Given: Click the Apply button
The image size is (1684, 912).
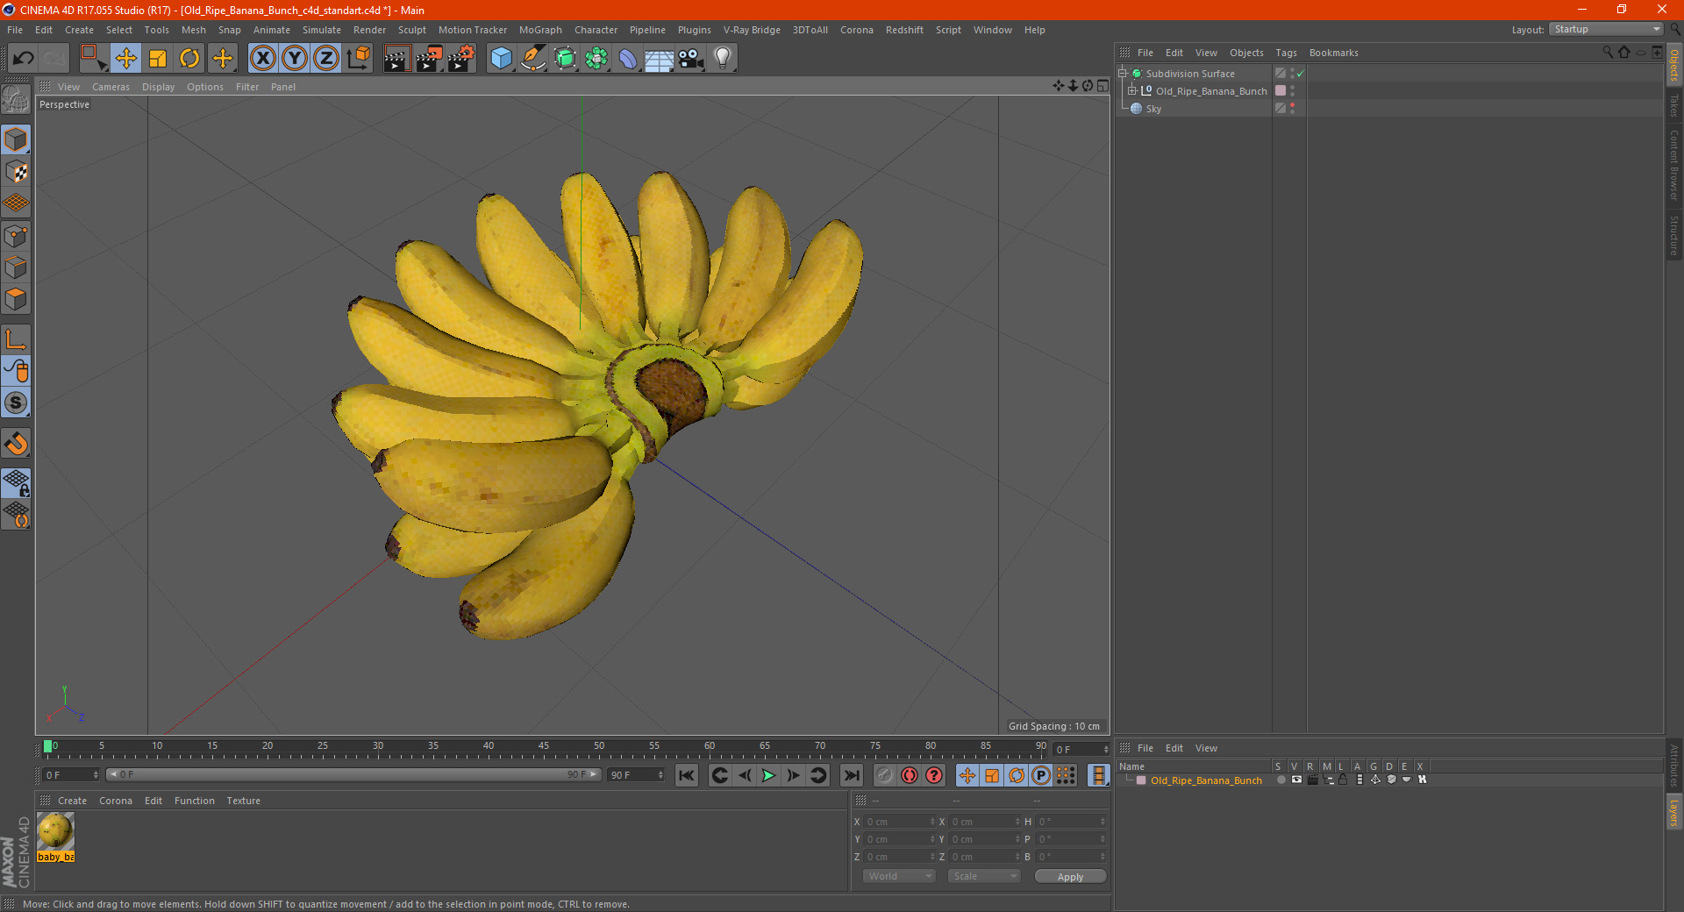Looking at the screenshot, I should click(x=1070, y=877).
